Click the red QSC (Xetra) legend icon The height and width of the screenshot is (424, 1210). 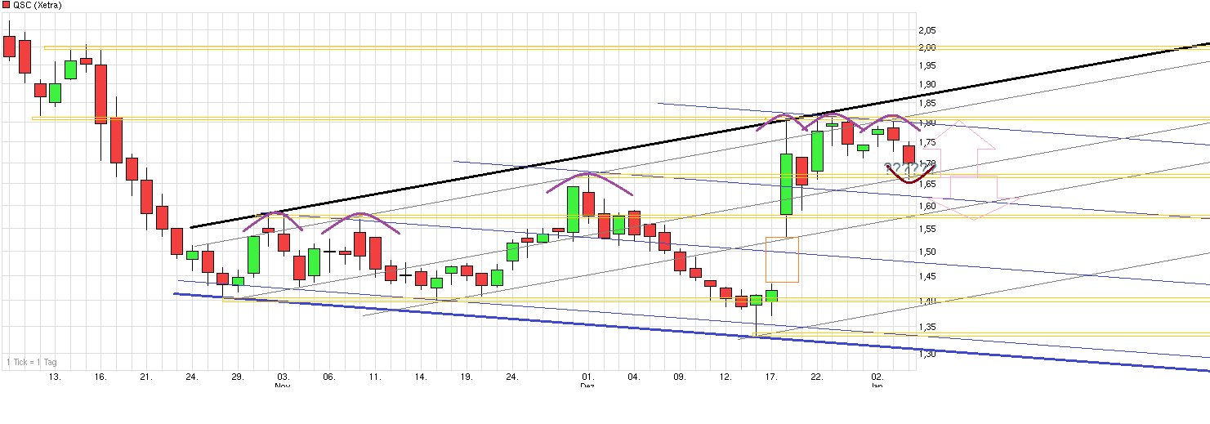(7, 5)
